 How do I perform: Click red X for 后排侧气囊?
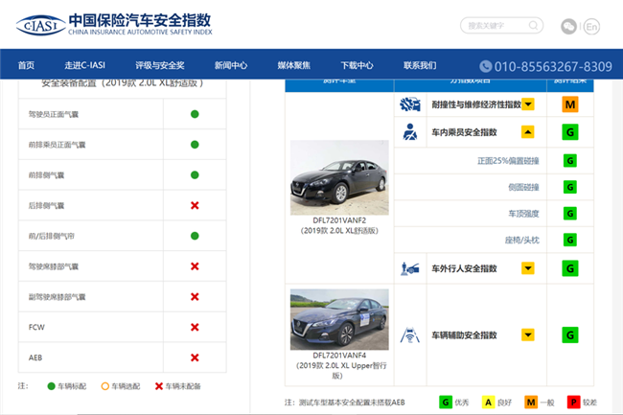pos(195,205)
